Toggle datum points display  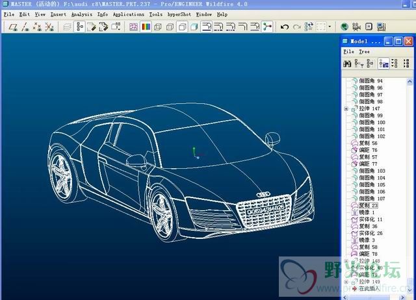(38, 27)
